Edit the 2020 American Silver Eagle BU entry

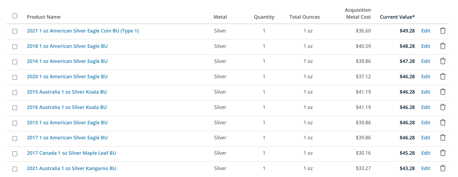[426, 76]
